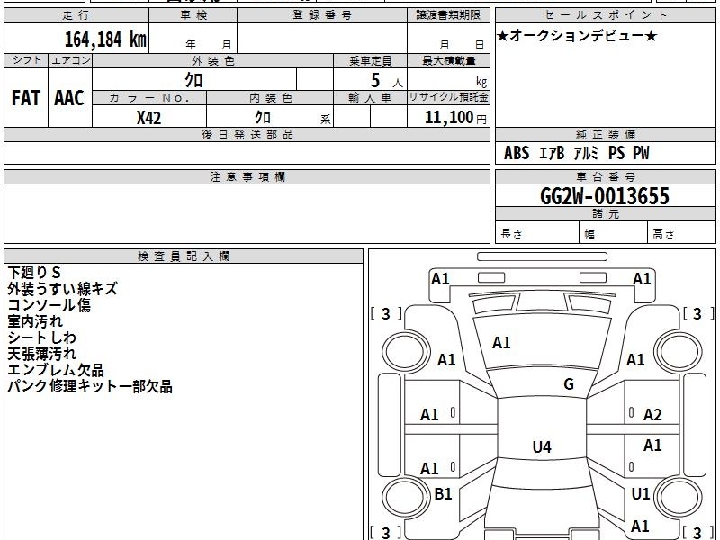
Task: Click the ★オークションデビュー★ sales point text
Action: tap(577, 36)
